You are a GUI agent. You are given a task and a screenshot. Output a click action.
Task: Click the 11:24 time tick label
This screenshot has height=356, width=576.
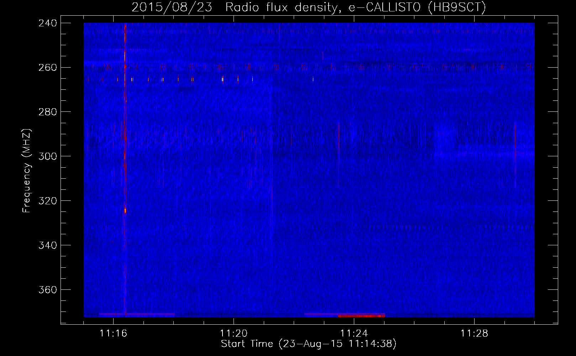[x=354, y=334]
